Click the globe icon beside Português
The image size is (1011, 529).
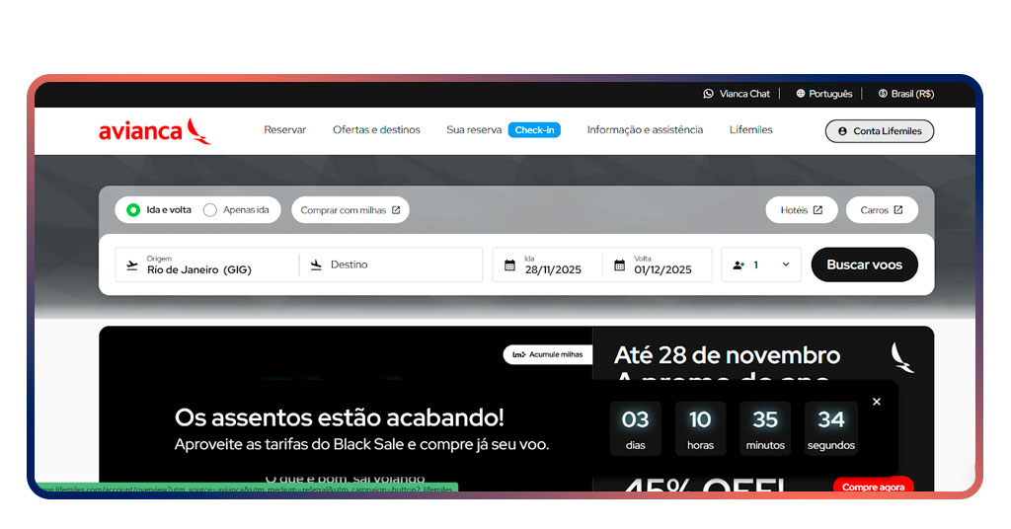[800, 94]
